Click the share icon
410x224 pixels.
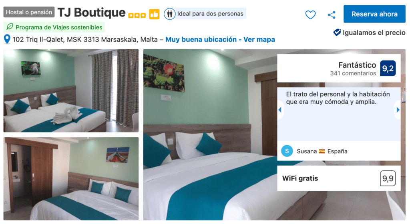point(332,15)
